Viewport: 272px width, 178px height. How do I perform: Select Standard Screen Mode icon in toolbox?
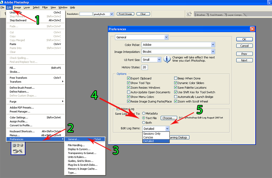pos(14,145)
